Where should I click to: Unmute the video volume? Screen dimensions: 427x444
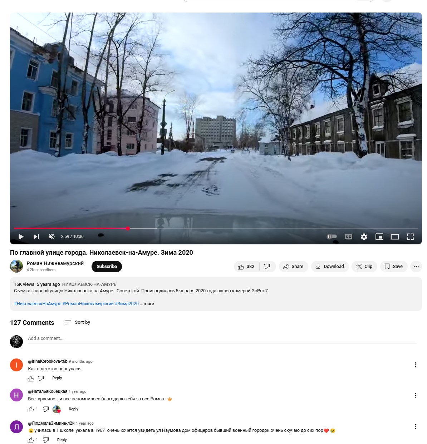click(51, 236)
